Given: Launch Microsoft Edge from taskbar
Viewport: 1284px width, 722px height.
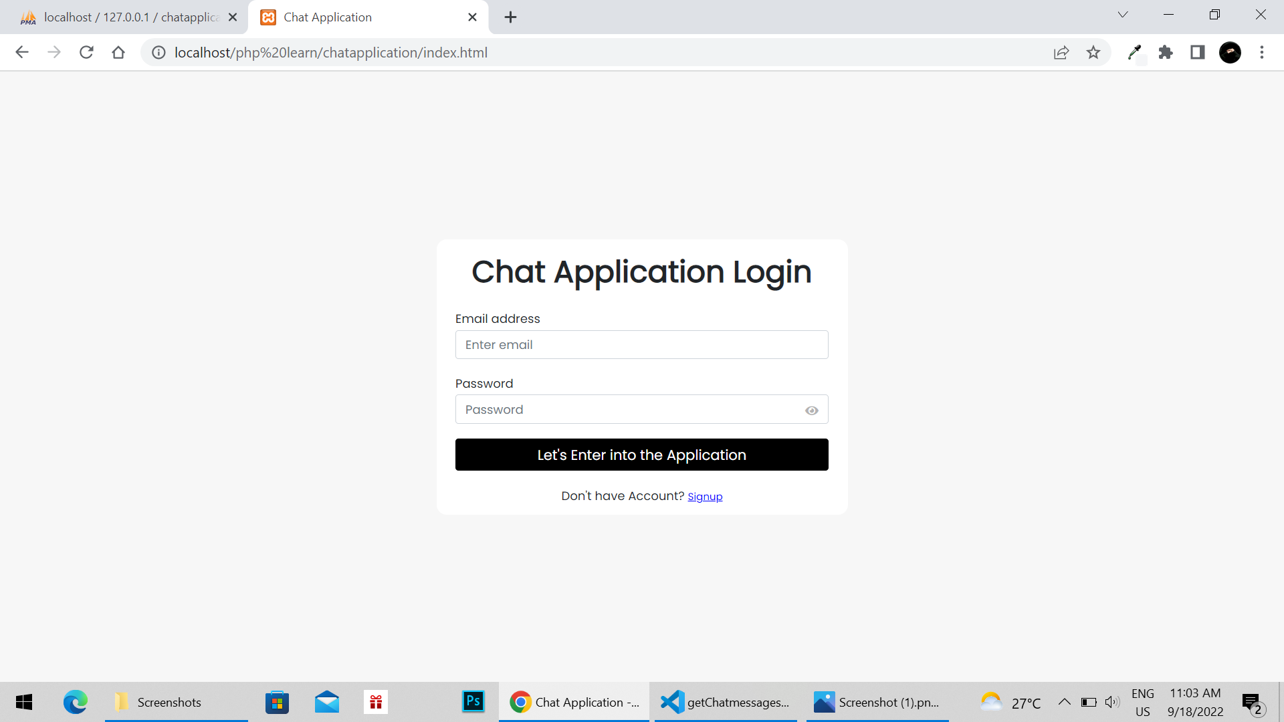Looking at the screenshot, I should pyautogui.click(x=76, y=702).
